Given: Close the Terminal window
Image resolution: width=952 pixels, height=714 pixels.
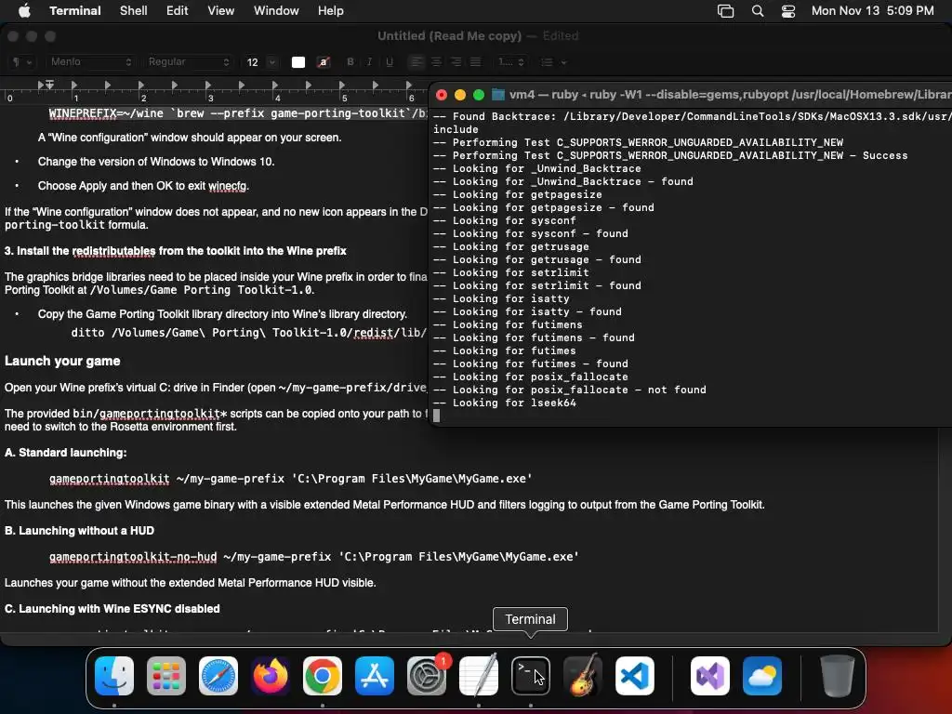Looking at the screenshot, I should (442, 95).
